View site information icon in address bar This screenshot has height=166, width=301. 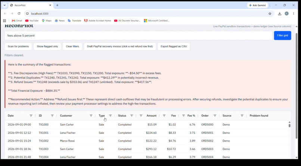(x=28, y=13)
